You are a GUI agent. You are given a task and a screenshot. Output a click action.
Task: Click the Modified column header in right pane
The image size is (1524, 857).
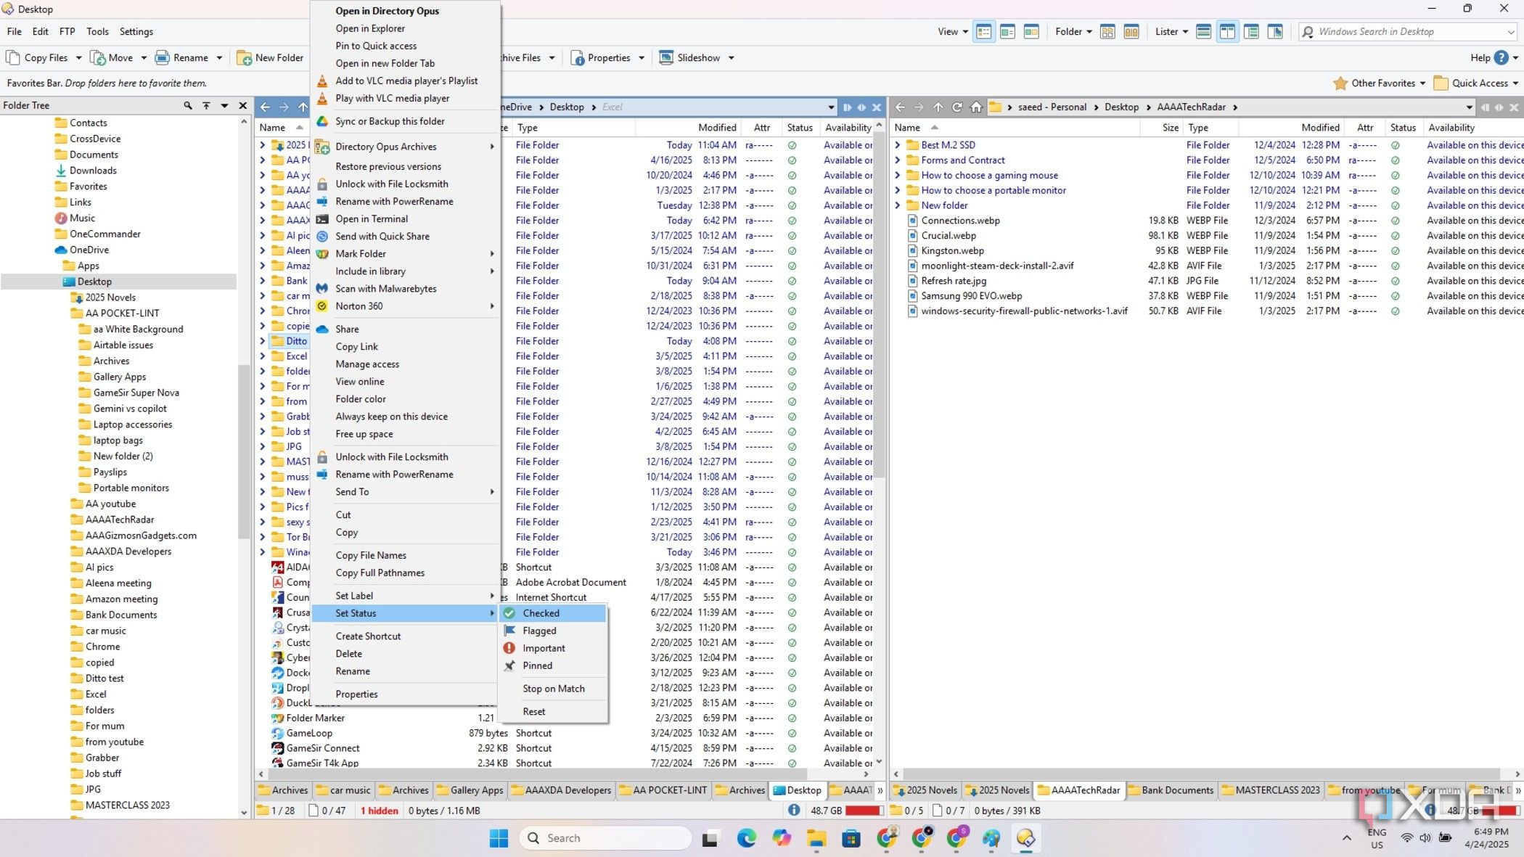[x=1320, y=127]
